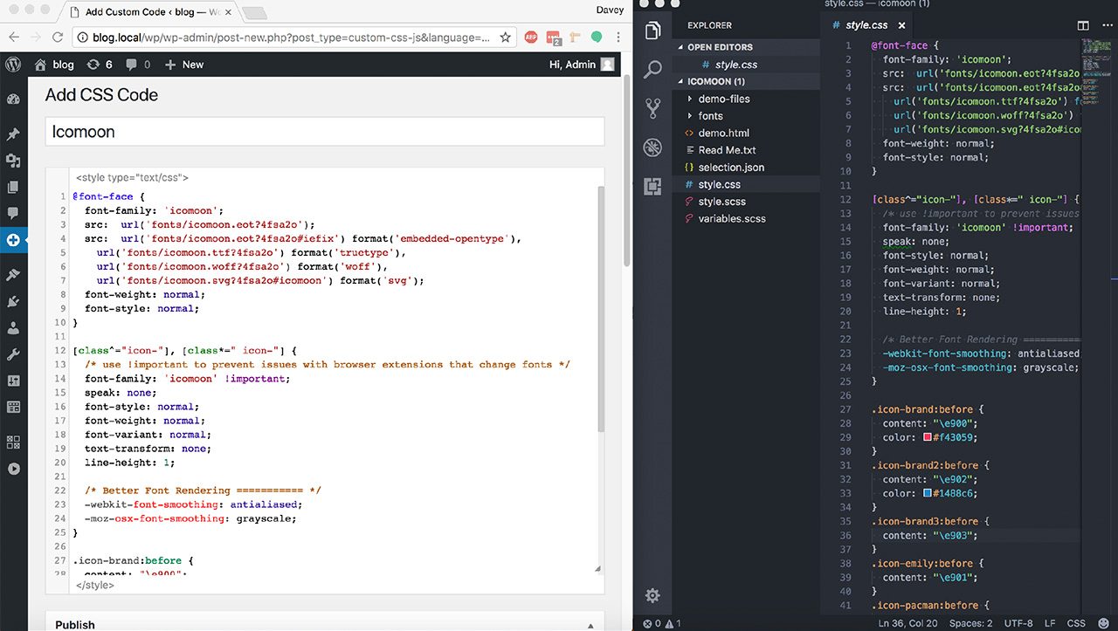
Task: Click the split editor icon
Action: 1083,26
